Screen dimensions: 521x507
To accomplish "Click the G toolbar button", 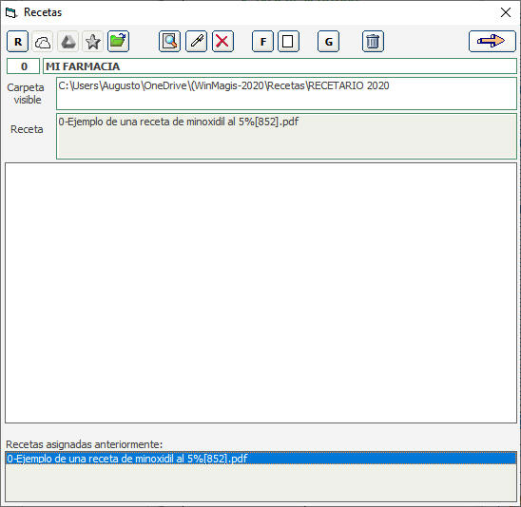I will tap(329, 42).
